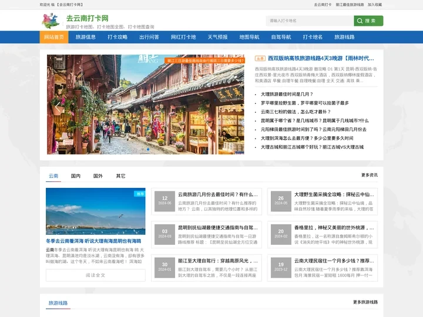
Task: Click 更多旅游线路 link
Action: (x=365, y=302)
